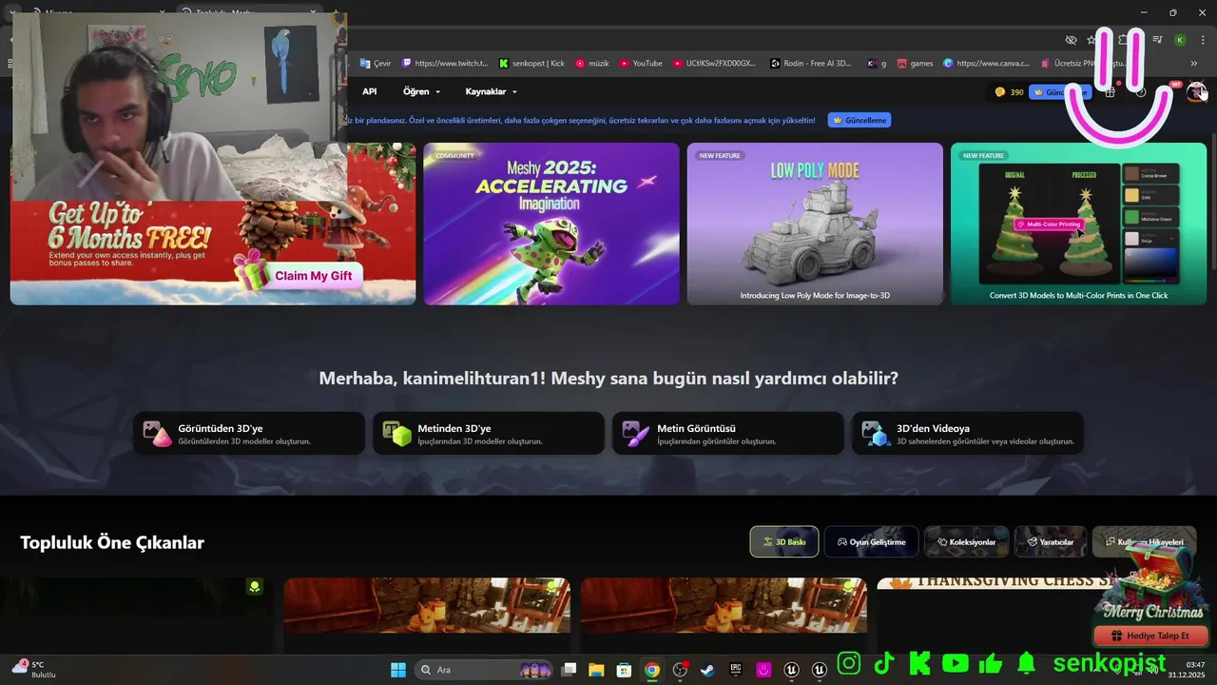Click the 390 credits coin counter

click(x=1009, y=92)
